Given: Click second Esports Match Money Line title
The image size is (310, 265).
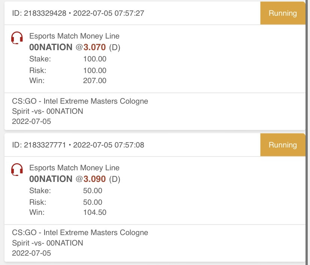Looking at the screenshot, I should coord(75,168).
